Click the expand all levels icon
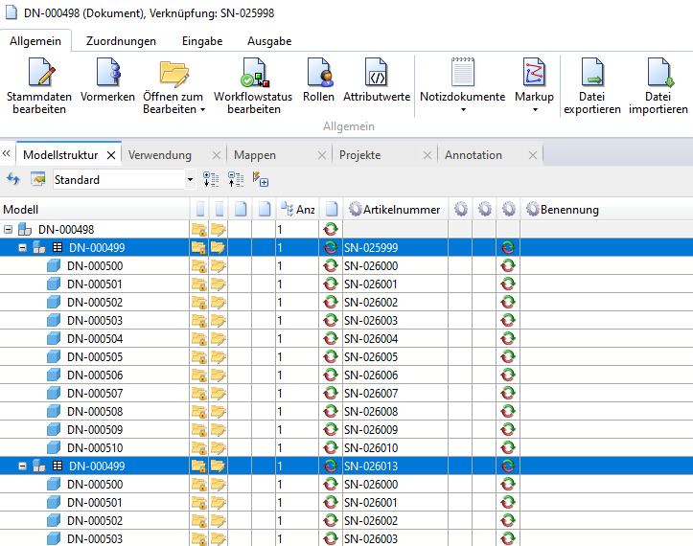Image resolution: width=693 pixels, height=546 pixels. 212,179
